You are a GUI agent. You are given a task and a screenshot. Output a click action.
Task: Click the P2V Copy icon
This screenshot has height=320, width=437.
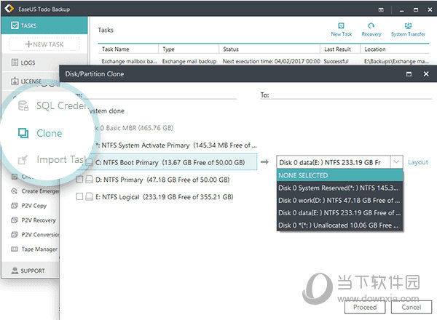click(x=15, y=206)
